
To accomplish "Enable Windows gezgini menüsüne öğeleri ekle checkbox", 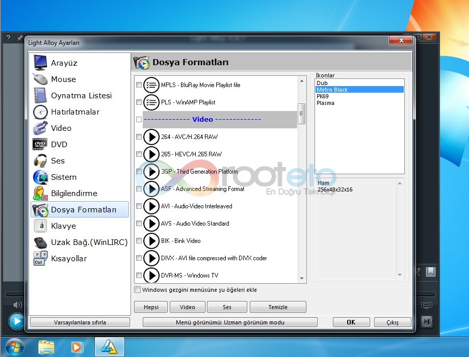I will pos(137,289).
